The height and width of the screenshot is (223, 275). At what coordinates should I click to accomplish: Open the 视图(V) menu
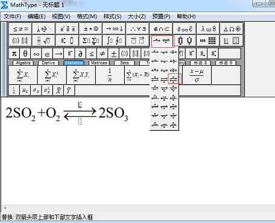point(61,16)
